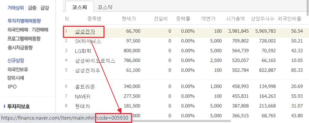Open the NAVER stock link
This screenshot has width=309, height=123.
83,97
